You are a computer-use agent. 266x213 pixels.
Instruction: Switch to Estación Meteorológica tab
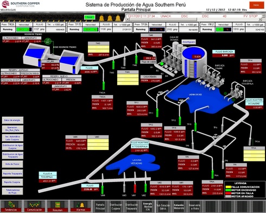[179, 206]
